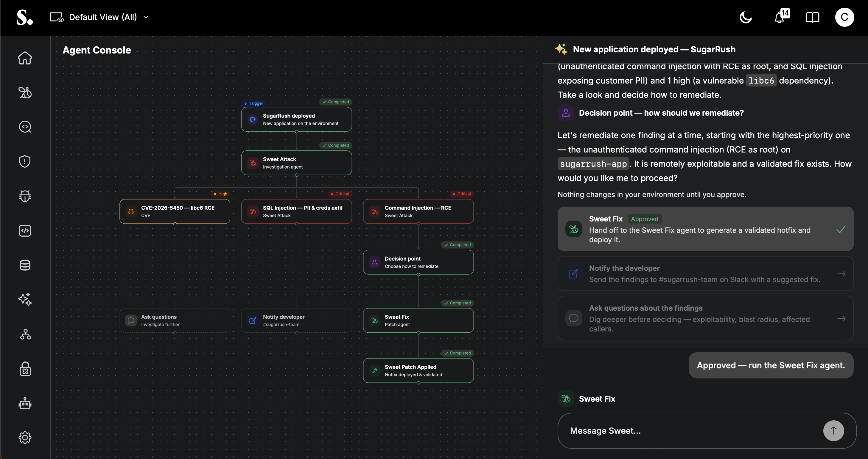868x459 pixels.
Task: Open the sparkles AI sidebar icon
Action: [x=25, y=299]
